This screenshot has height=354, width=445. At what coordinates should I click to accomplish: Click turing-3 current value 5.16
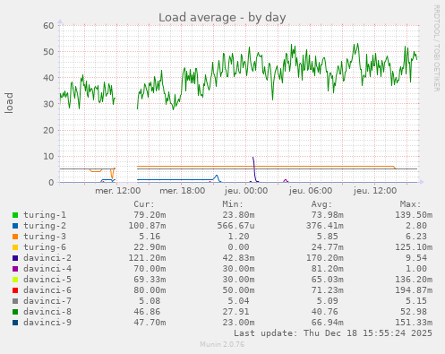[x=150, y=237]
